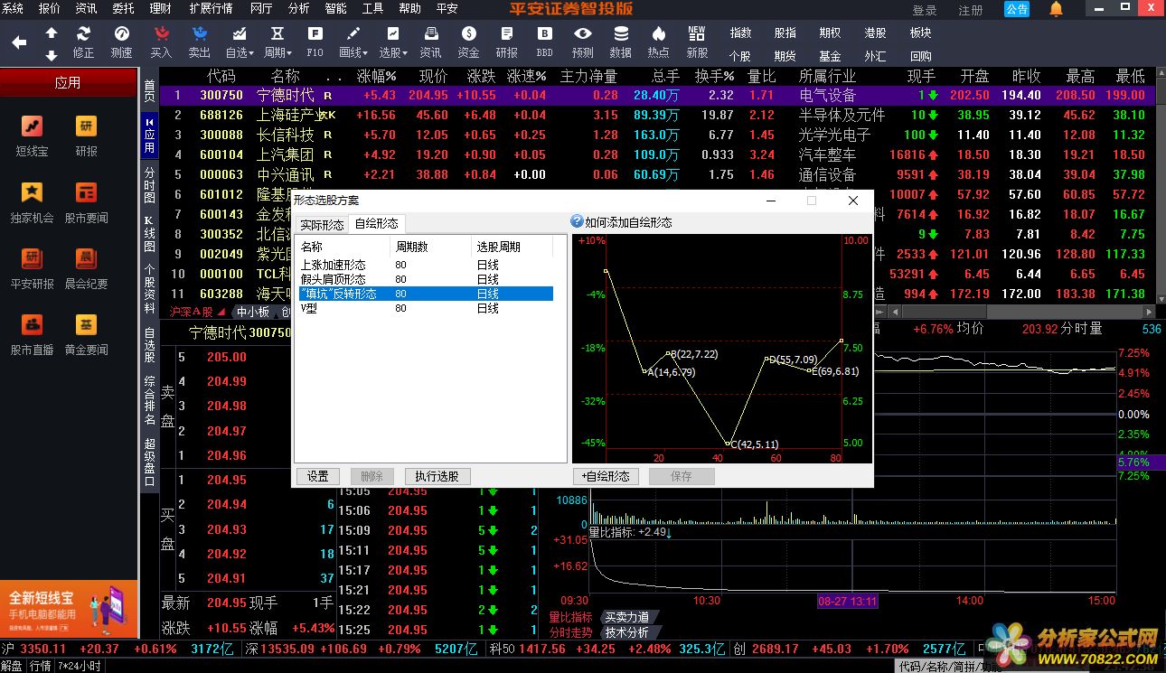The image size is (1166, 673).
Task: Click the 全新短线宝 promo banner
Action: [x=69, y=608]
